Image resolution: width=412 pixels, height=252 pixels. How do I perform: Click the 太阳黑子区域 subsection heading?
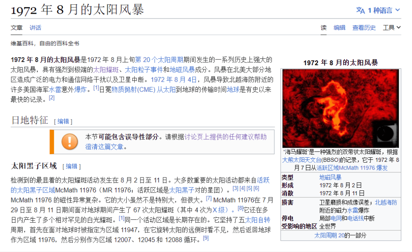pyautogui.click(x=34, y=166)
